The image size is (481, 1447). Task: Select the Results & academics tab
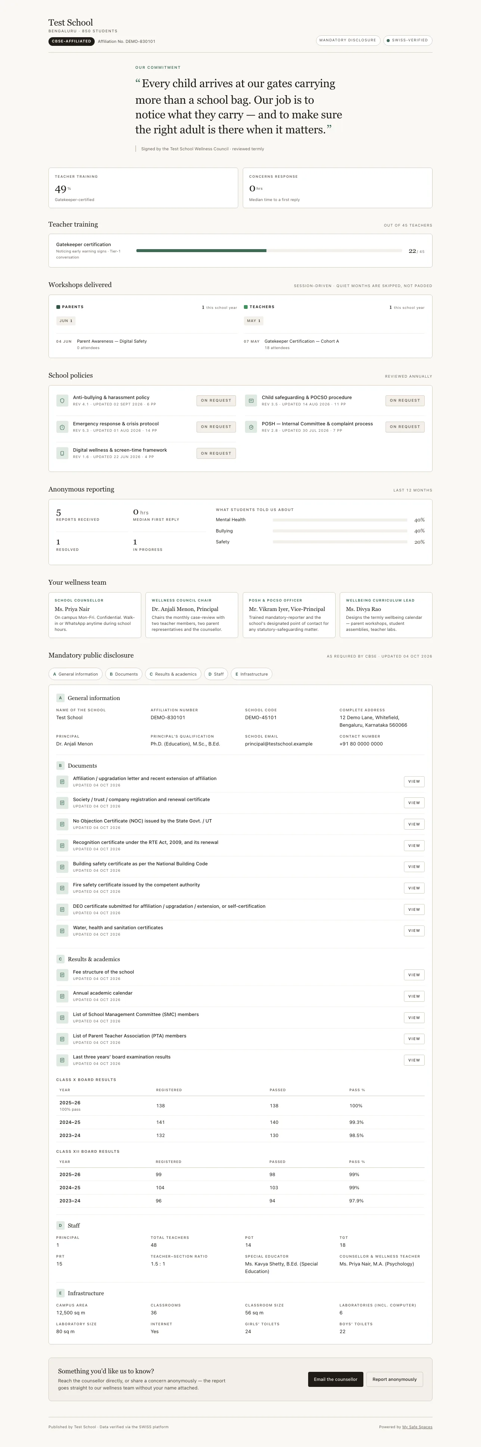tap(173, 674)
